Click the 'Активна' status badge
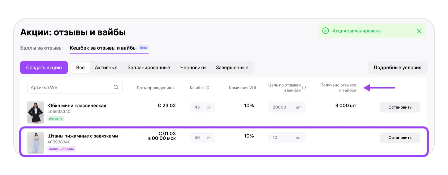 [x=55, y=118]
